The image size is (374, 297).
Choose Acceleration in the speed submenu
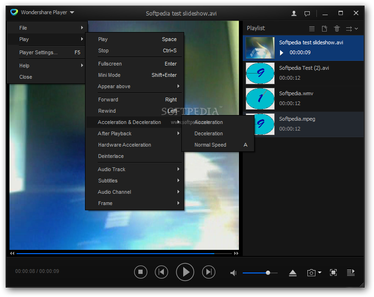pos(218,122)
